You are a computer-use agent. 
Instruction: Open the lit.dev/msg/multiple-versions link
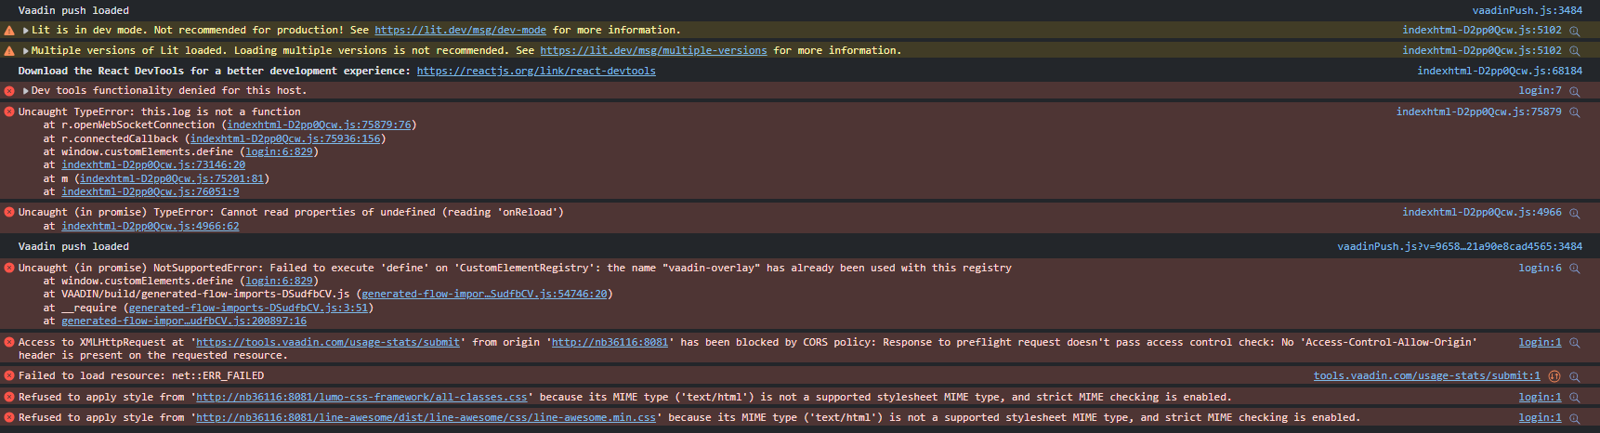point(653,51)
